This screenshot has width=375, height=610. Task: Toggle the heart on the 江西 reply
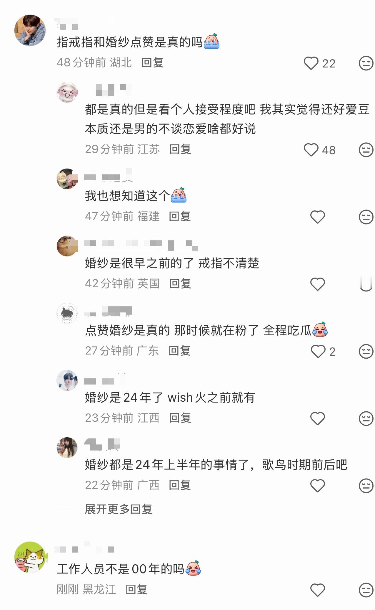318,418
